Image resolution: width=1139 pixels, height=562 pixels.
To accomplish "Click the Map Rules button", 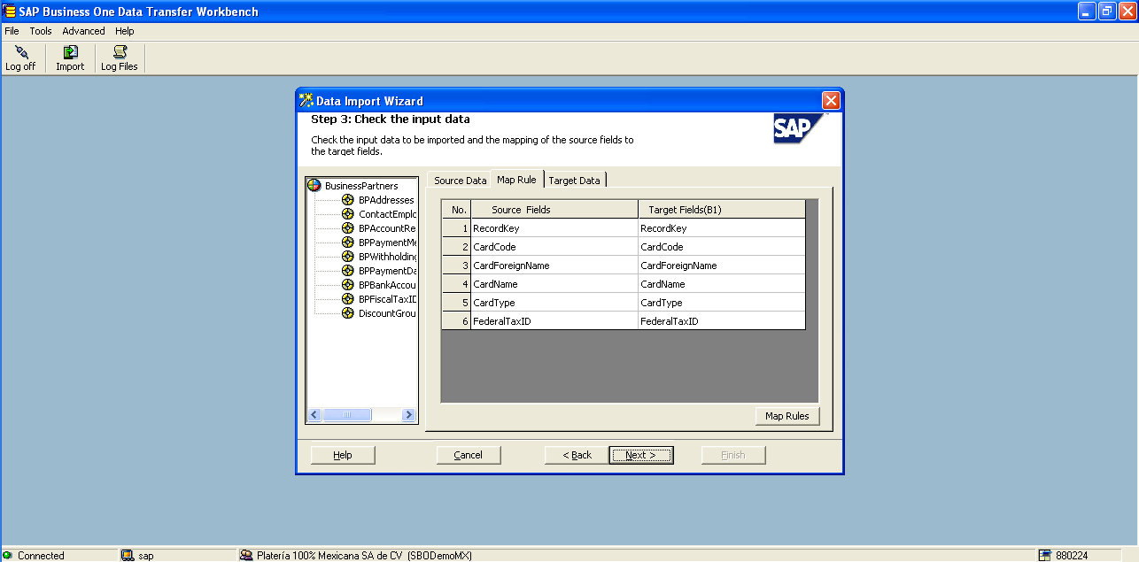I will 786,415.
